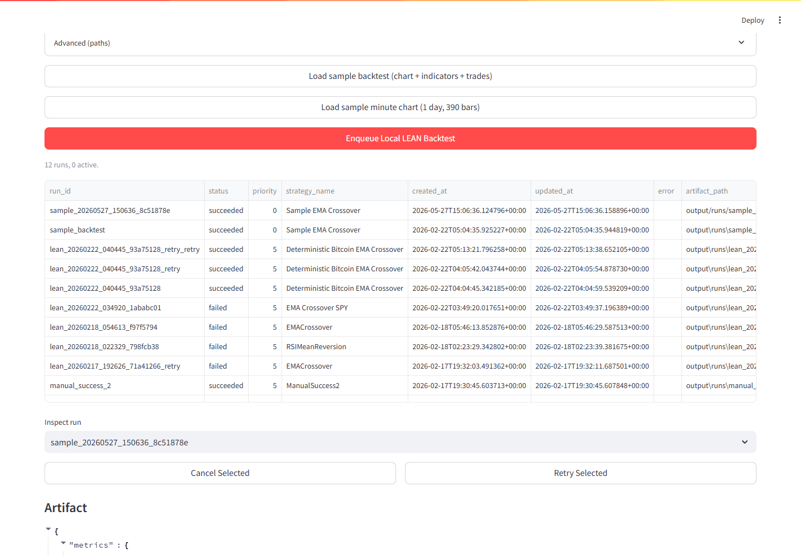
Task: Click succeeded status in manual_success_2 row
Action: (x=226, y=385)
